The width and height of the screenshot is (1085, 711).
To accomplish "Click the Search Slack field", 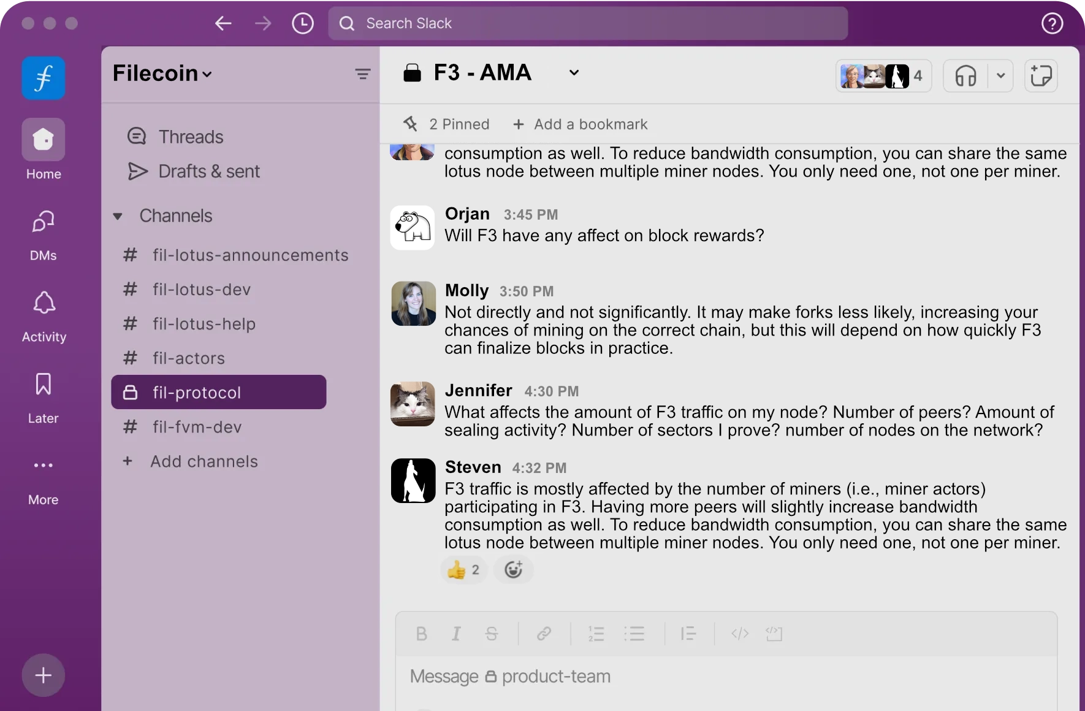I will pos(587,23).
